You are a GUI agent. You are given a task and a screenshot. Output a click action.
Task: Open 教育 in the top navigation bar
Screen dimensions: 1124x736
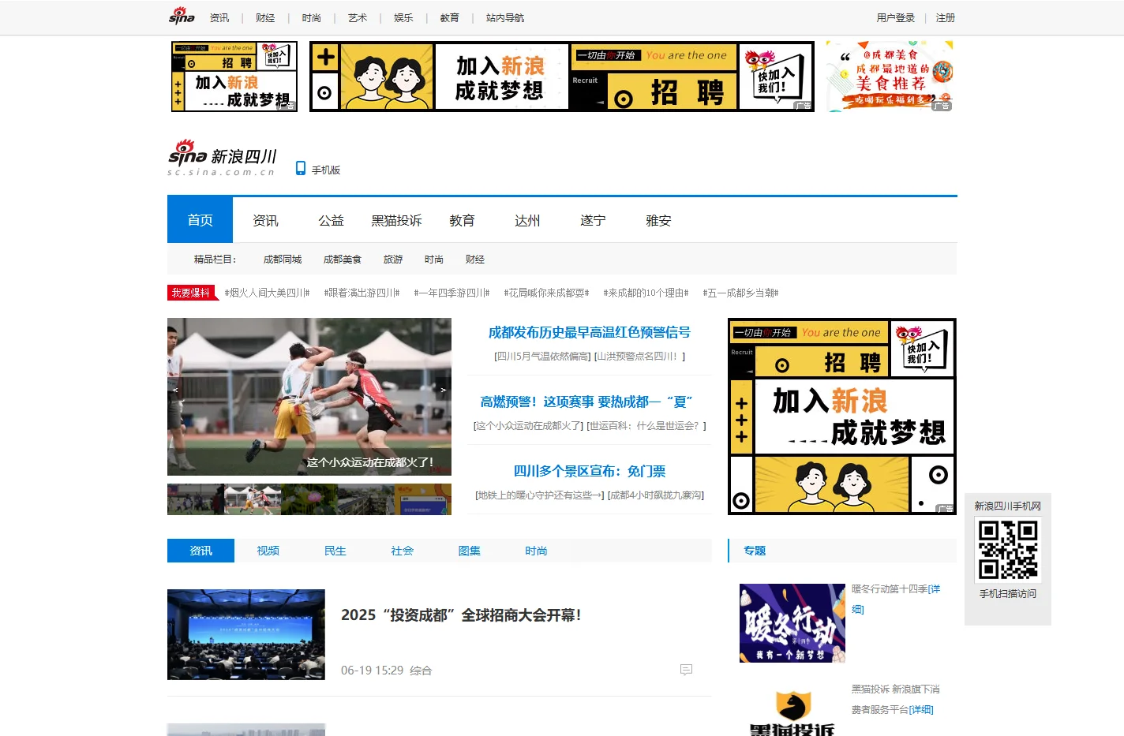(449, 17)
